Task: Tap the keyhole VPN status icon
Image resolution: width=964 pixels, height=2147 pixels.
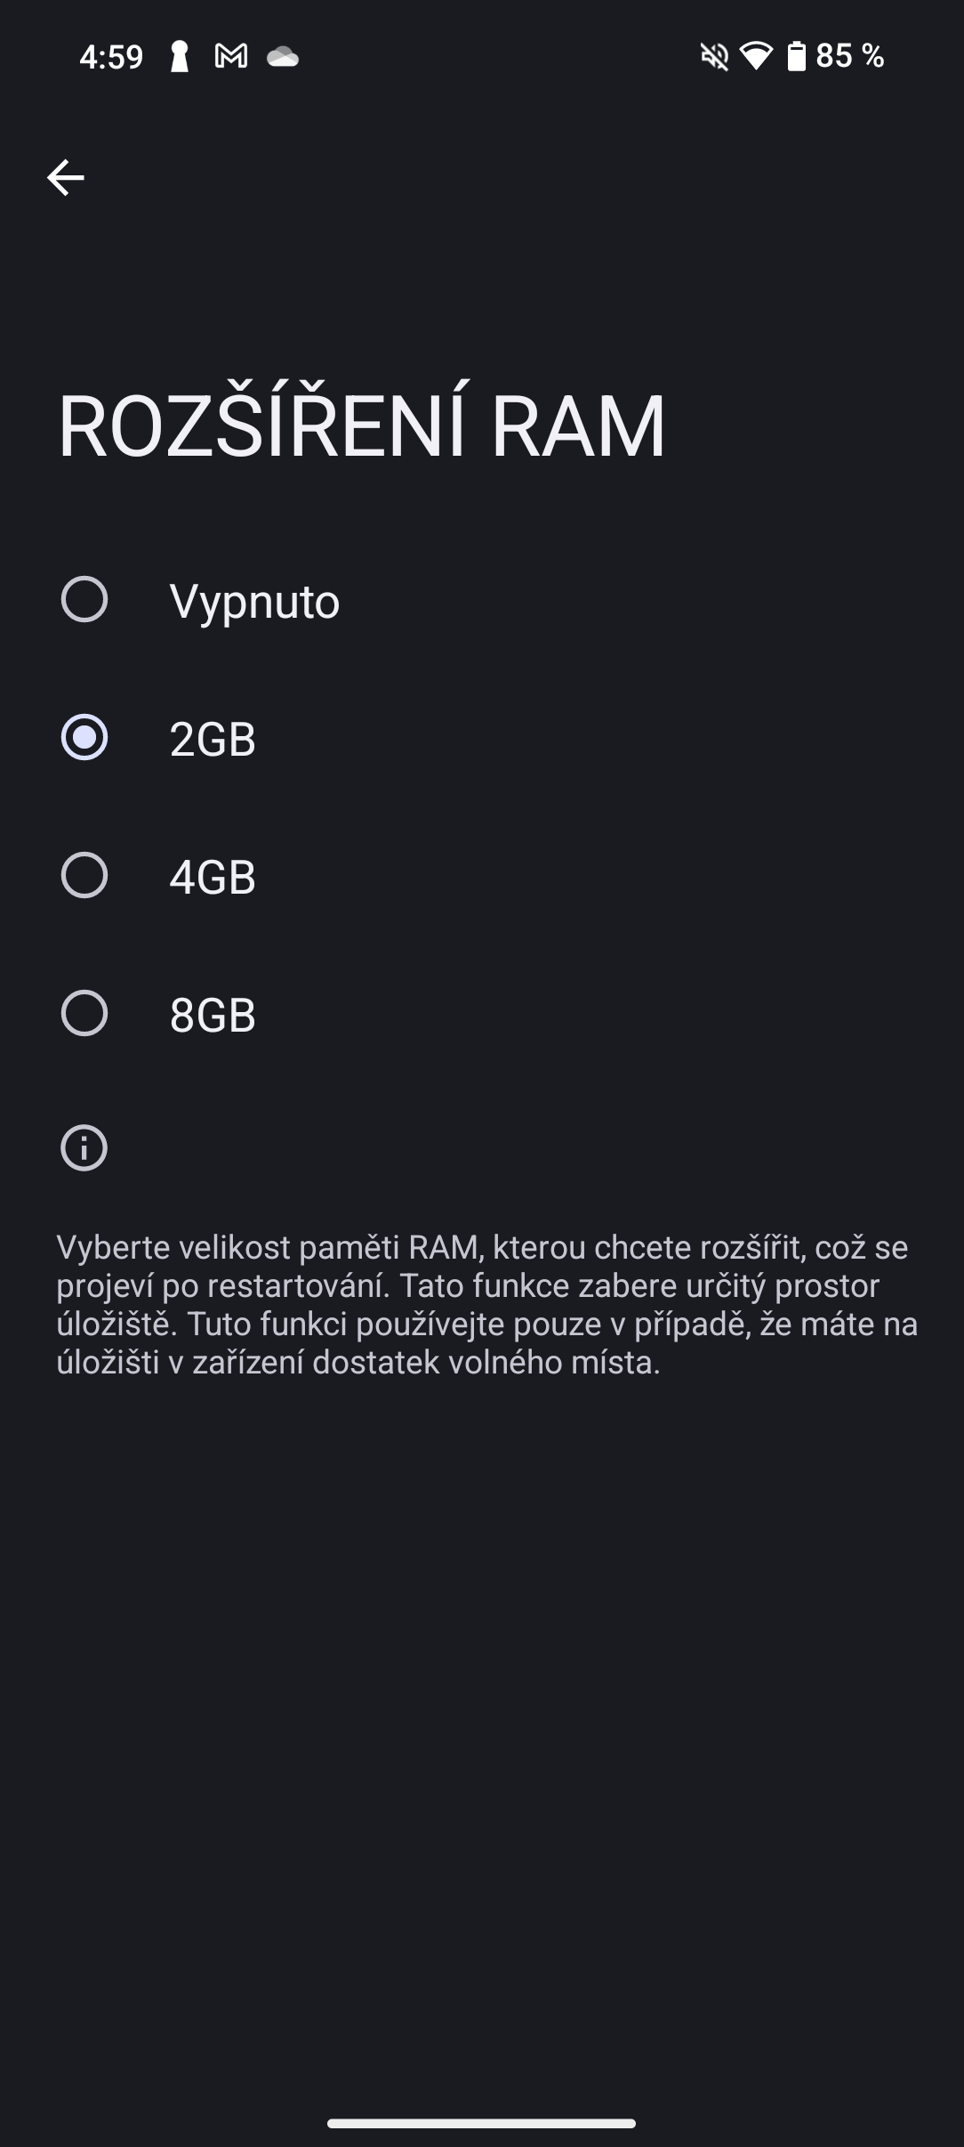Action: coord(180,57)
